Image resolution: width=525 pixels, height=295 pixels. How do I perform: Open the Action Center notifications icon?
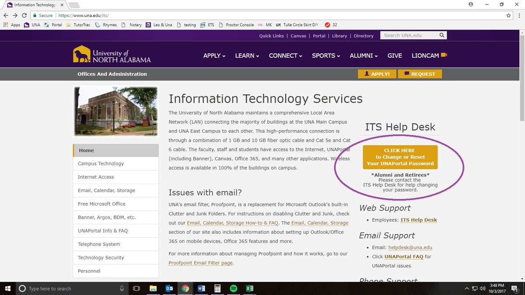pyautogui.click(x=515, y=288)
